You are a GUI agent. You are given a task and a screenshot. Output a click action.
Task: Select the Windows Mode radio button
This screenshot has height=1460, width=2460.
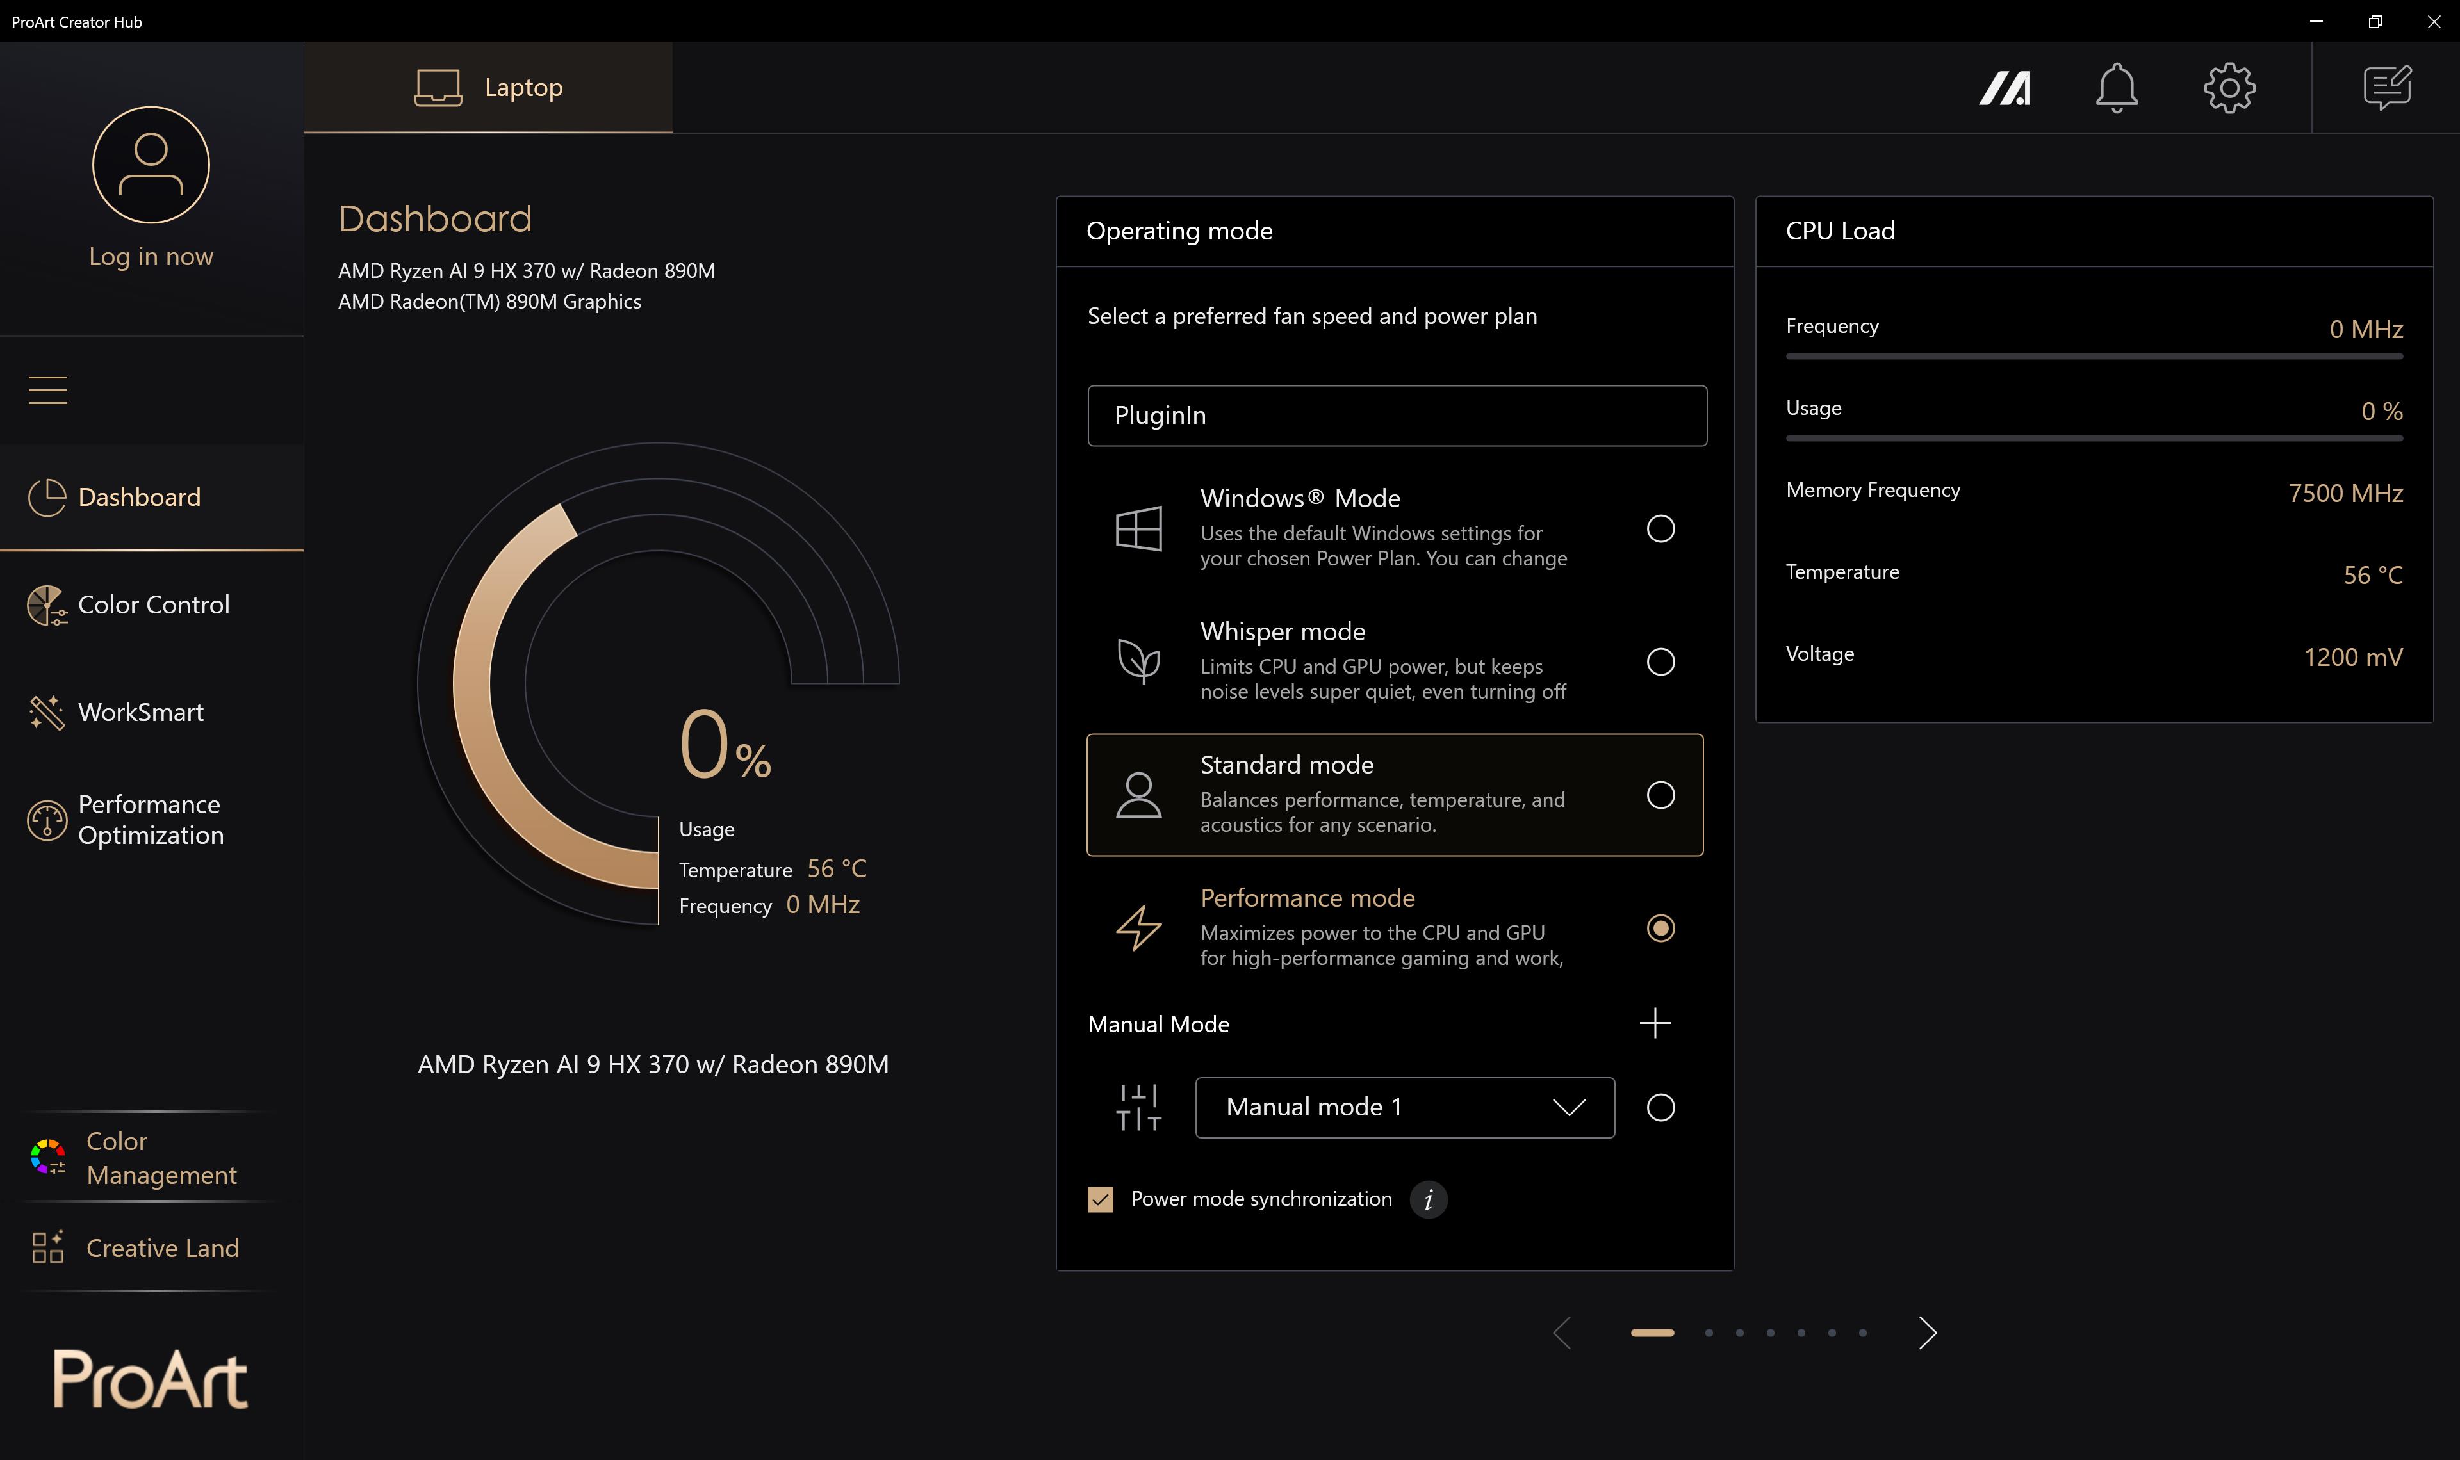coord(1660,528)
